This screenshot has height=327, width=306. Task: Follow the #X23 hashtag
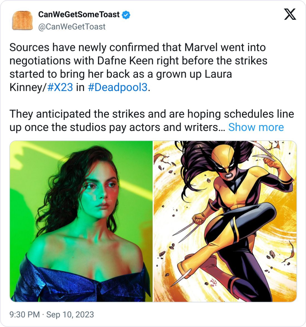(60, 87)
